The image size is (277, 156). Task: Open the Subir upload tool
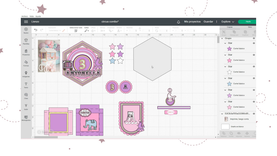pos(26,107)
